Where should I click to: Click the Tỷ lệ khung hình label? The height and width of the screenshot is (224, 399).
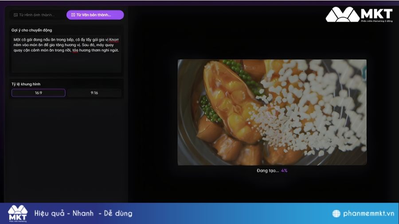[x=26, y=84]
